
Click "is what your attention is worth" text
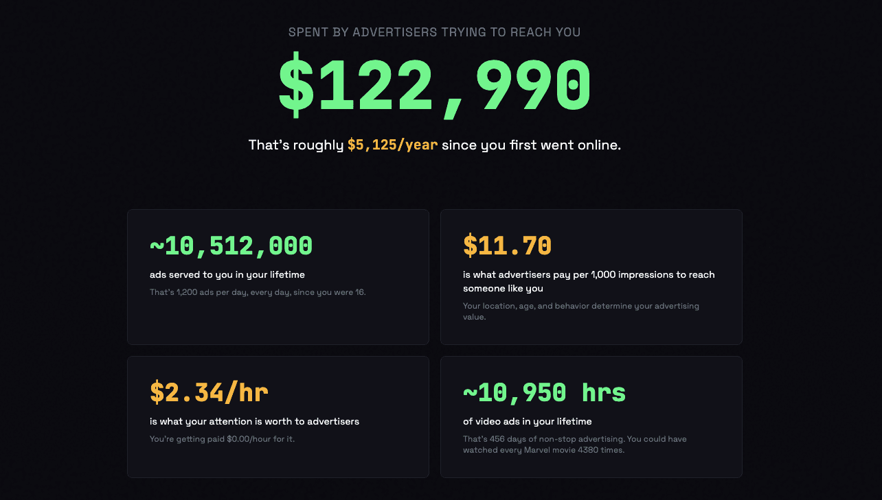254,422
